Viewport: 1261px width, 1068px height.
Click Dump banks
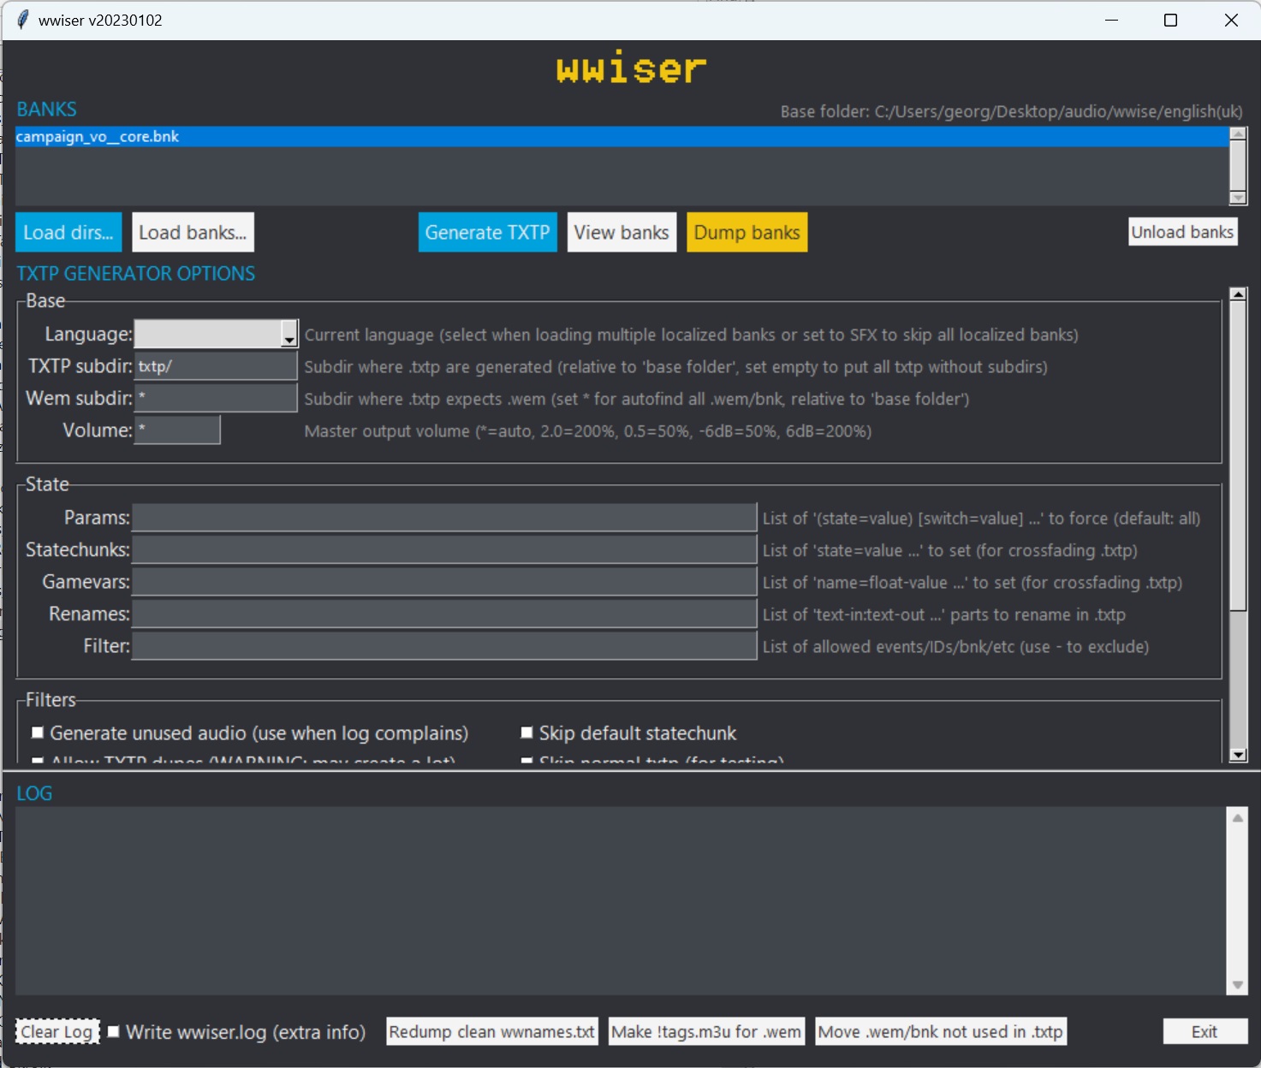(746, 233)
